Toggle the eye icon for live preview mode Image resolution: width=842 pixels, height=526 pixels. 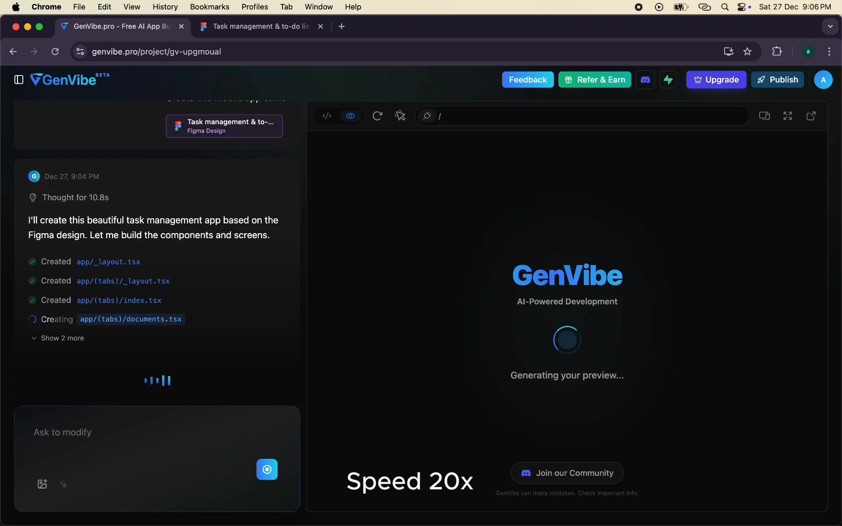point(350,115)
